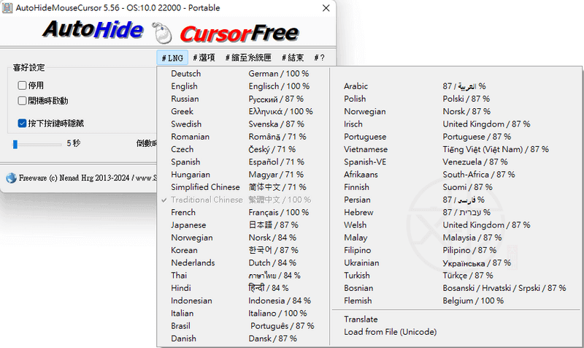
Task: Select Arabic language
Action: [x=456, y=86]
